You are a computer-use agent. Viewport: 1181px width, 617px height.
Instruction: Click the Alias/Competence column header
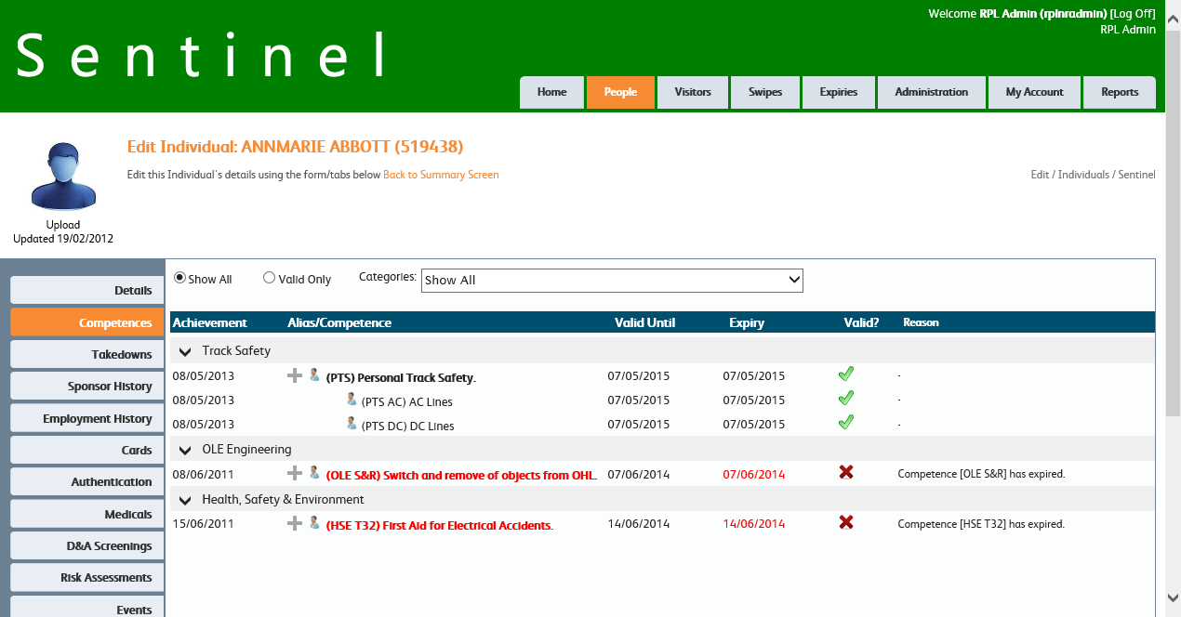point(339,322)
